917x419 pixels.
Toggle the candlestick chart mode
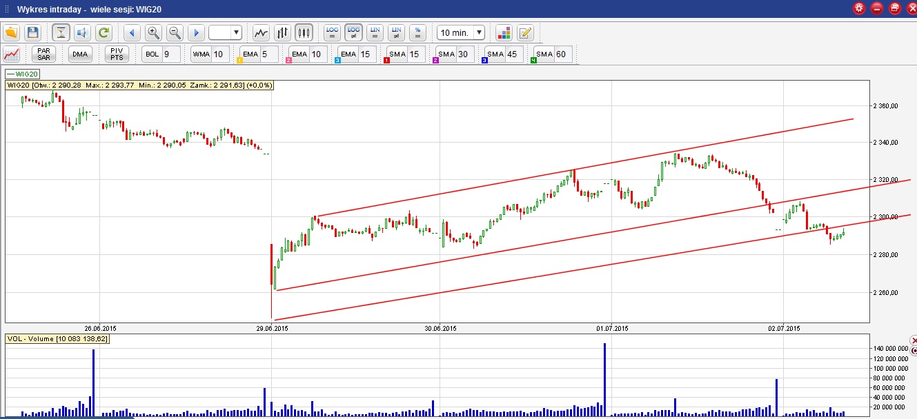coord(304,32)
